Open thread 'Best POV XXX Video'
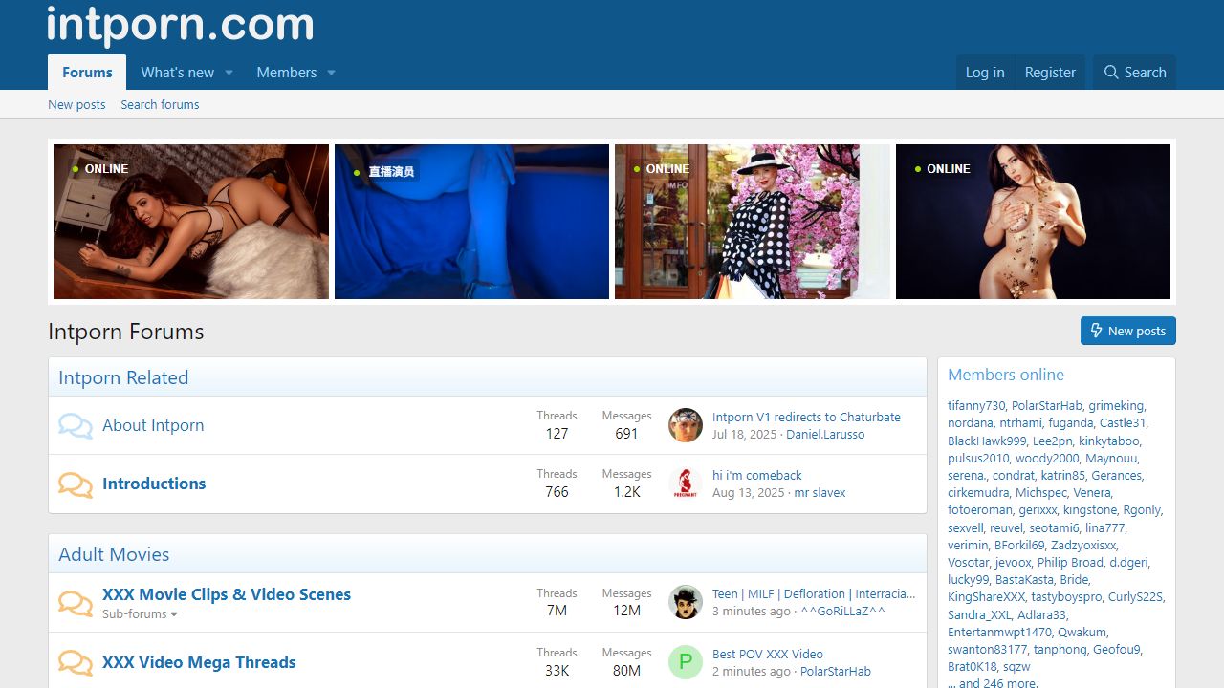Image resolution: width=1224 pixels, height=688 pixels. click(x=768, y=654)
